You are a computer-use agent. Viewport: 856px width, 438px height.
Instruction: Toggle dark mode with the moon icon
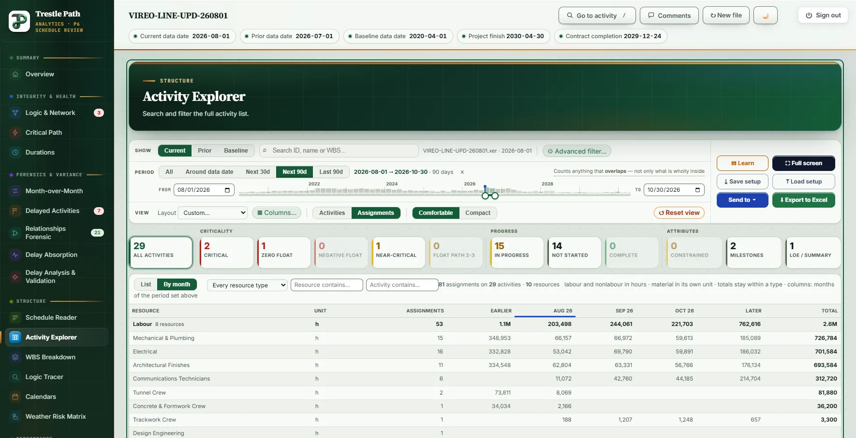[766, 15]
